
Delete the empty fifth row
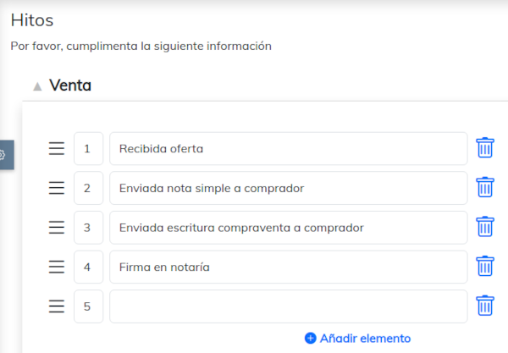tap(484, 306)
